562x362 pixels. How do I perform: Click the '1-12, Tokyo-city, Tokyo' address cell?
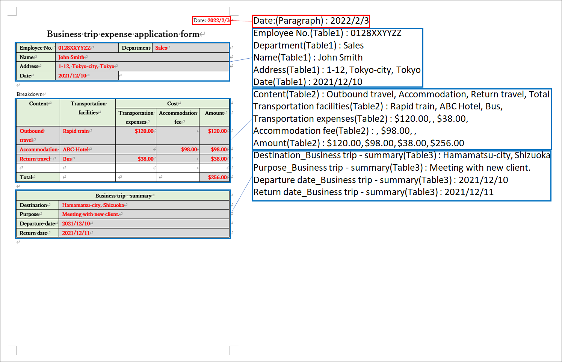click(142, 66)
